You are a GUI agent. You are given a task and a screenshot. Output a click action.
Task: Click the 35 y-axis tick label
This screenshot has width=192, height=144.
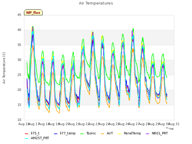click(x=19, y=45)
